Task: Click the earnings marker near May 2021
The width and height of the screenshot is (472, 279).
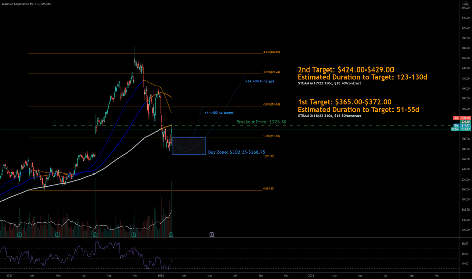Action: [57, 234]
